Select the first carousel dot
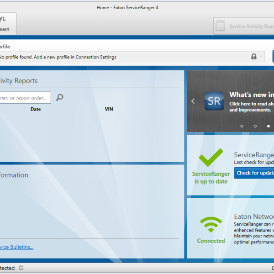This screenshot has height=274, width=274. [242, 126]
